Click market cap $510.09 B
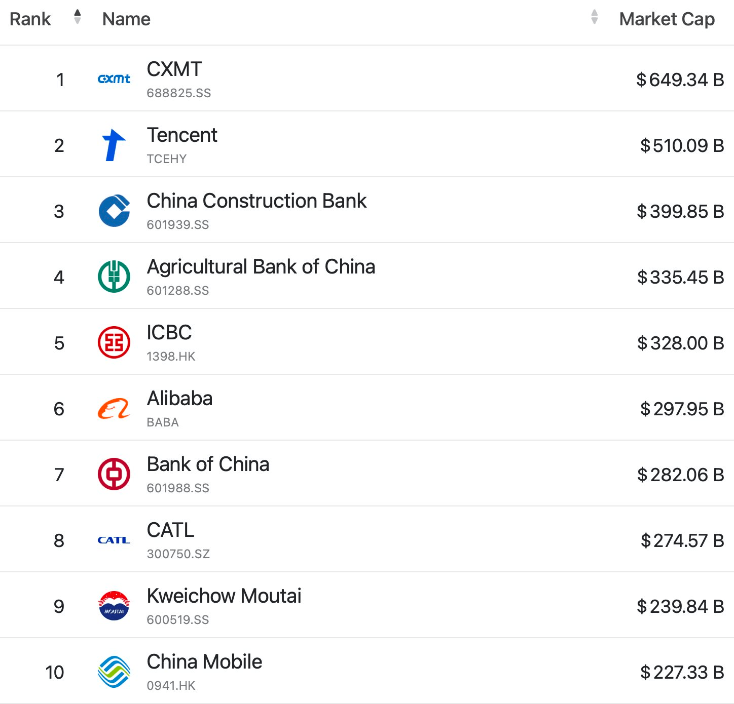 tap(682, 145)
